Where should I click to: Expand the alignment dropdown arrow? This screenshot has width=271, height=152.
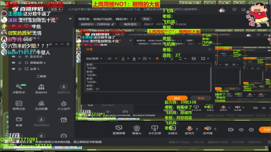point(185,59)
